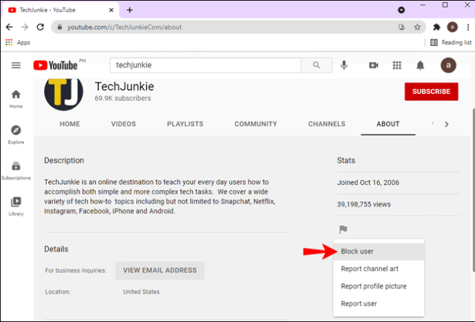Open the Chrome profile avatar
Viewport: 475px width, 322px height.
tap(452, 27)
